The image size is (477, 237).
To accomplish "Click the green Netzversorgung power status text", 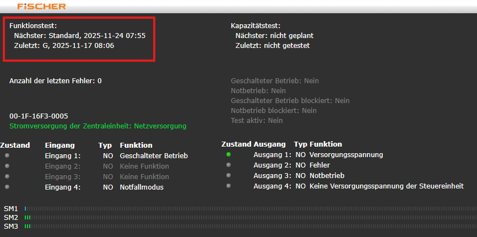I will coord(97,126).
